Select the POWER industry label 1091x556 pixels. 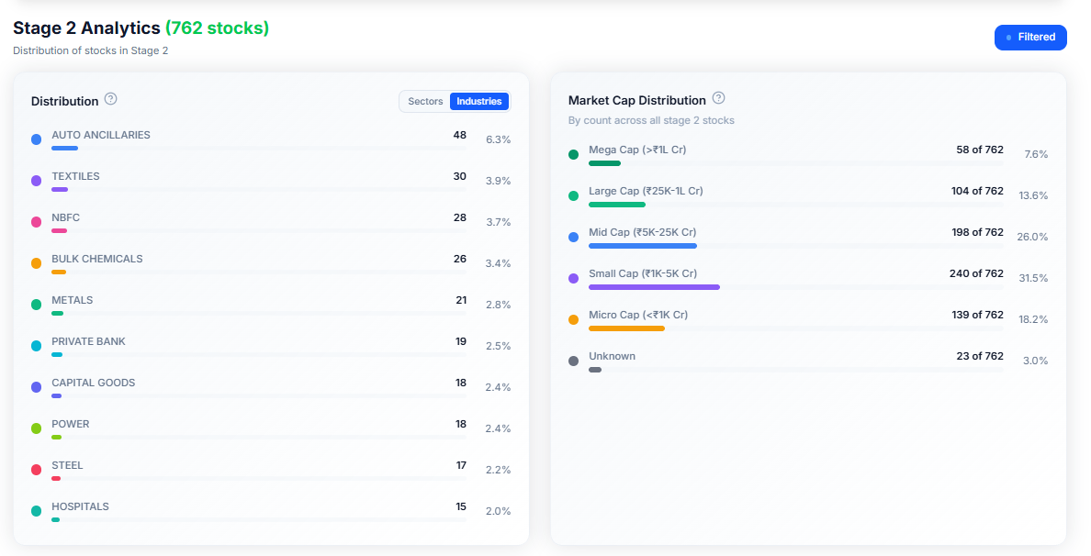click(71, 424)
